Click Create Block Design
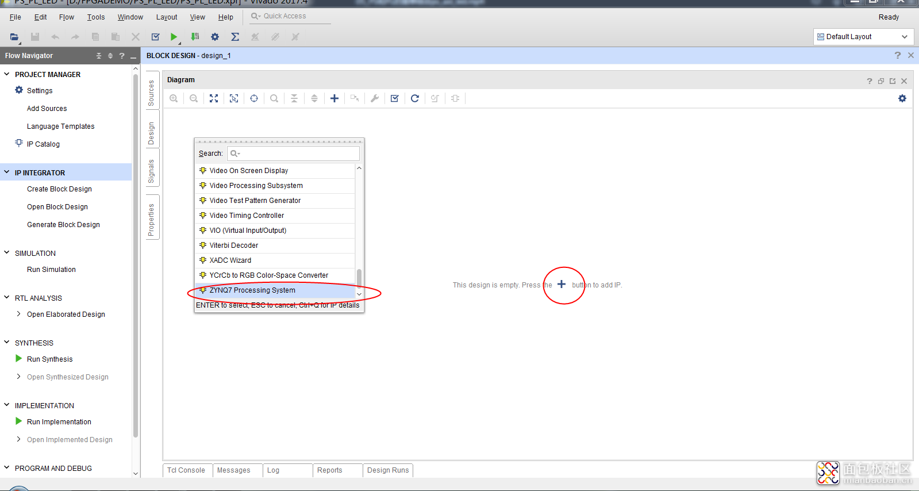This screenshot has height=491, width=919. coord(59,189)
